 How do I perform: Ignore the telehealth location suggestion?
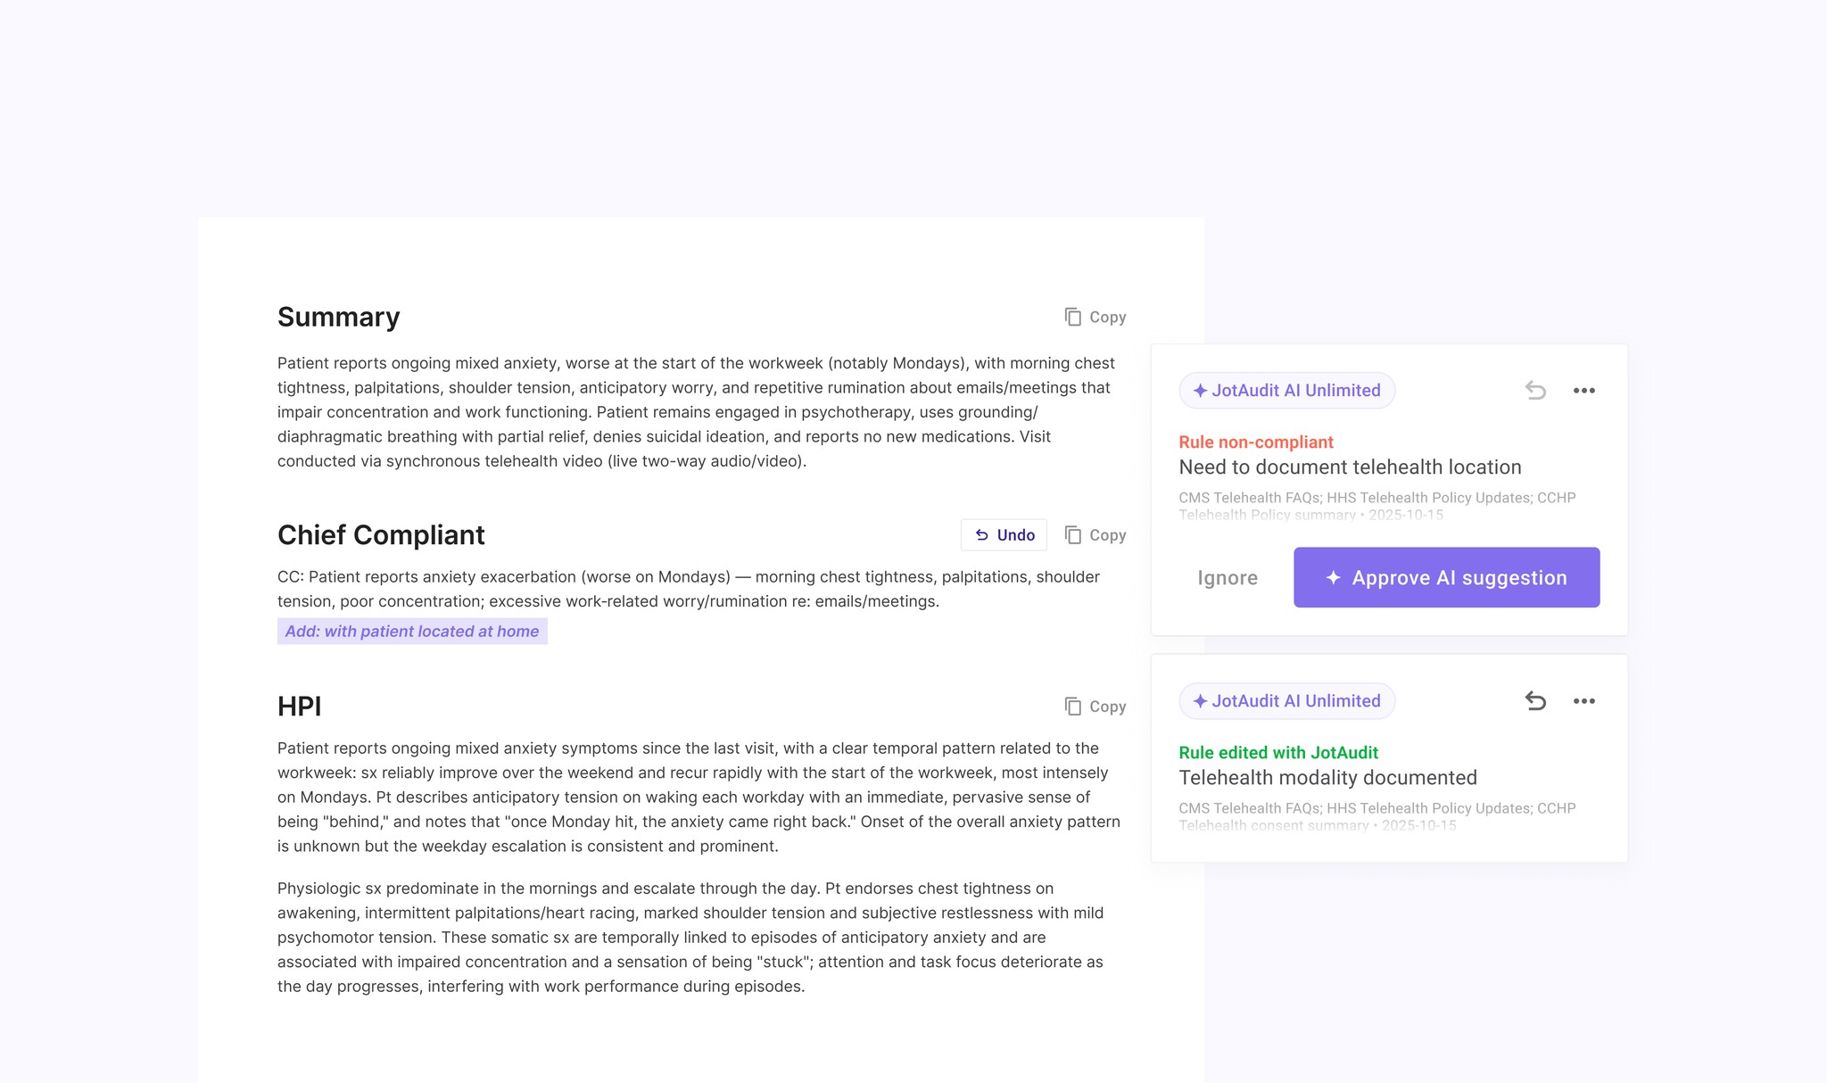coord(1228,577)
